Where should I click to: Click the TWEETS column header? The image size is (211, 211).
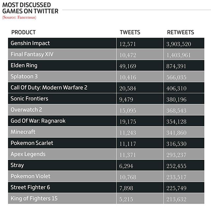pyautogui.click(x=130, y=32)
